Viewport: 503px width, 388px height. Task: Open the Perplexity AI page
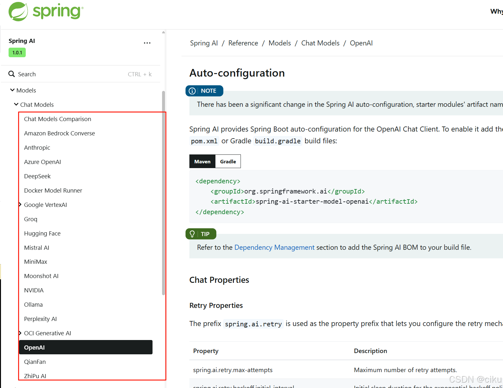40,319
